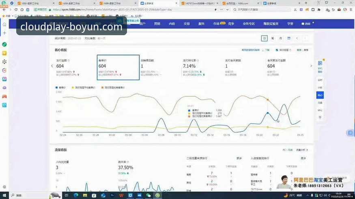Click 更多 next to 入店搜索词排行
Viewport: 355px width, 199px height.
(303, 159)
